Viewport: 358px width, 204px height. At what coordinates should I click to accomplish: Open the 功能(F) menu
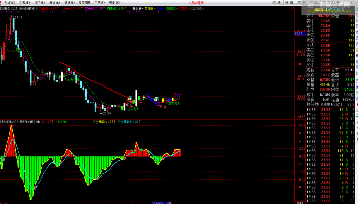(24, 3)
